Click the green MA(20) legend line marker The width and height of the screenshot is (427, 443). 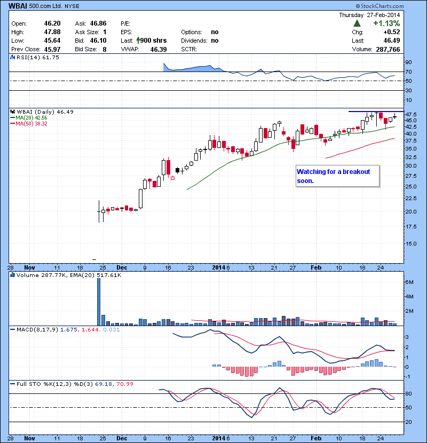tap(13, 118)
